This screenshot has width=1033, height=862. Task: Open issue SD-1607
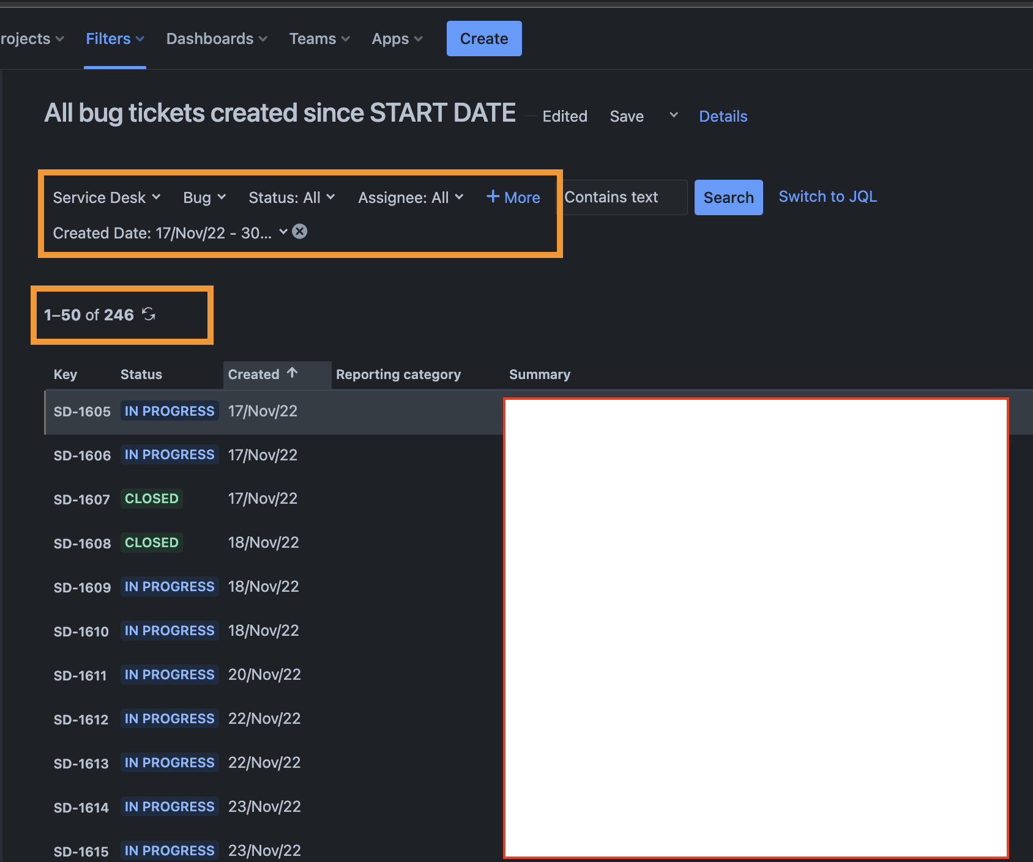point(81,499)
